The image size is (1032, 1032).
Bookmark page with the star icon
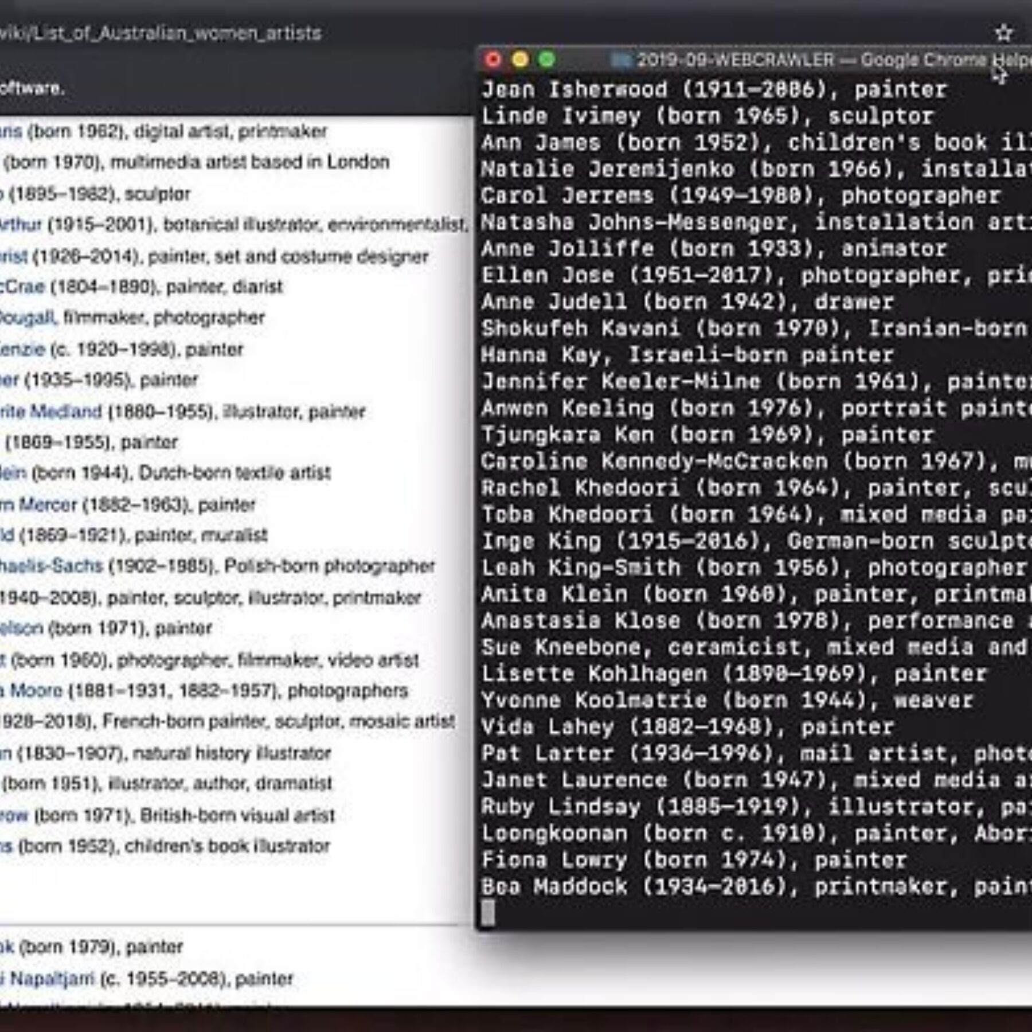coord(1003,33)
